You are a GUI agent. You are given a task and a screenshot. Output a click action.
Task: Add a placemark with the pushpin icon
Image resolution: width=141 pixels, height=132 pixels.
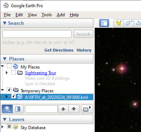(x=119, y=23)
